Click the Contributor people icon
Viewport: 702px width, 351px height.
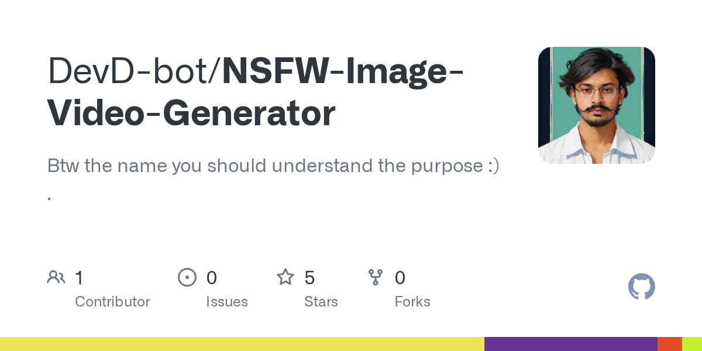(56, 277)
